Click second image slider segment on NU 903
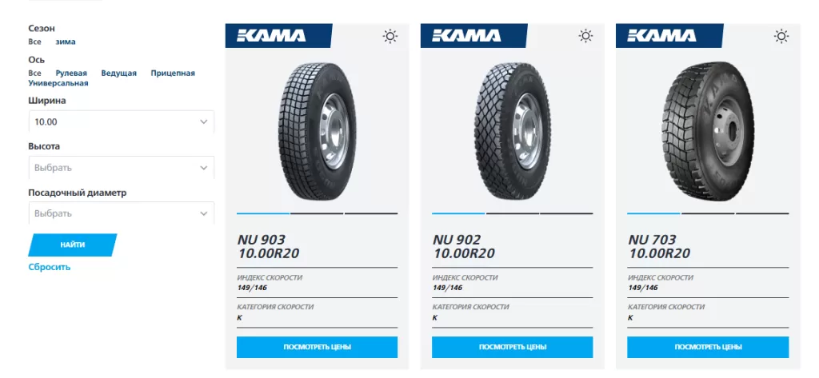Viewport: 819px width, 378px height. coord(317,214)
